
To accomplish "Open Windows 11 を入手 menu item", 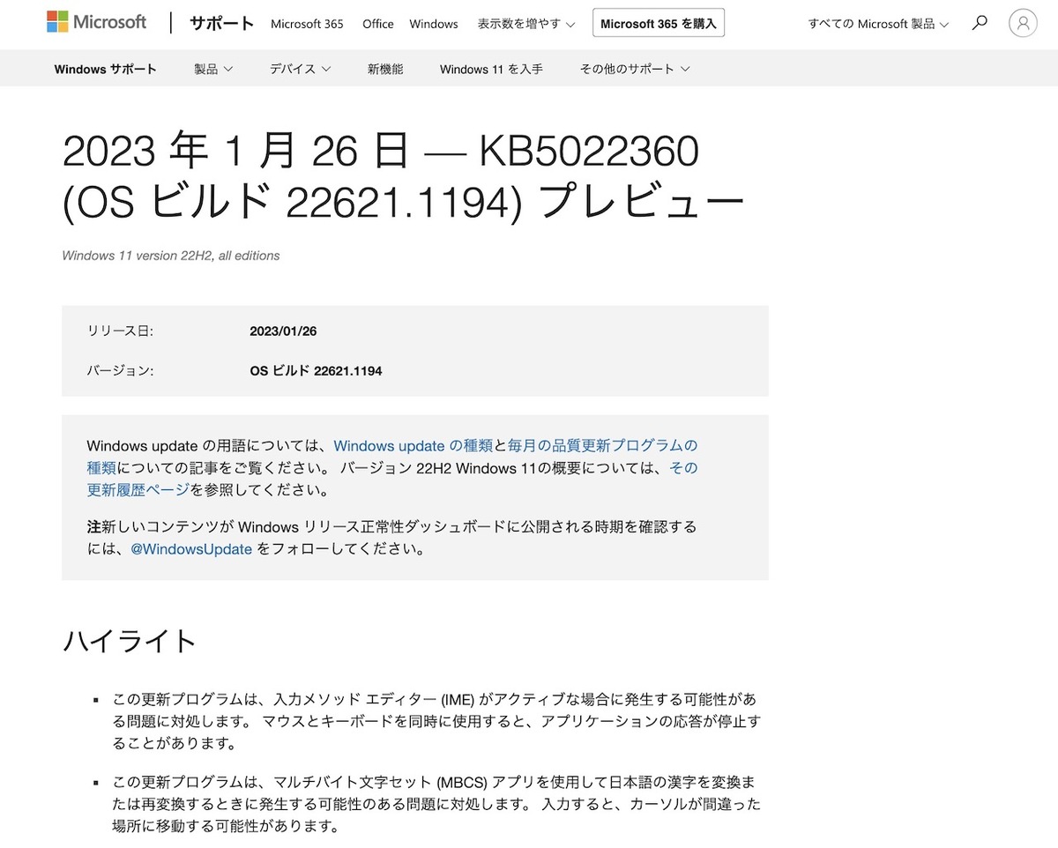I will click(491, 69).
